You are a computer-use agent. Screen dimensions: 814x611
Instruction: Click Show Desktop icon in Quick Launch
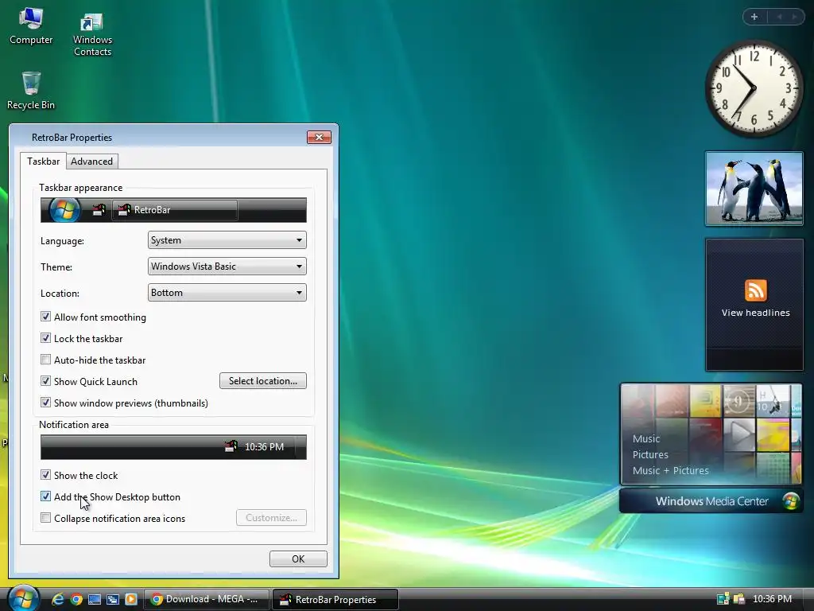tap(95, 599)
